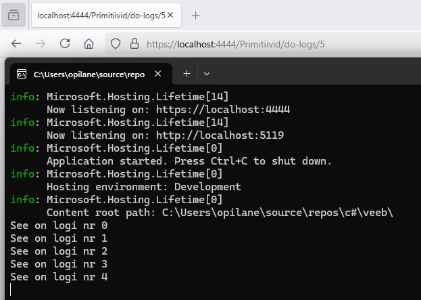The height and width of the screenshot is (300, 421).
Task: Open a new browser tab
Action: click(x=196, y=15)
